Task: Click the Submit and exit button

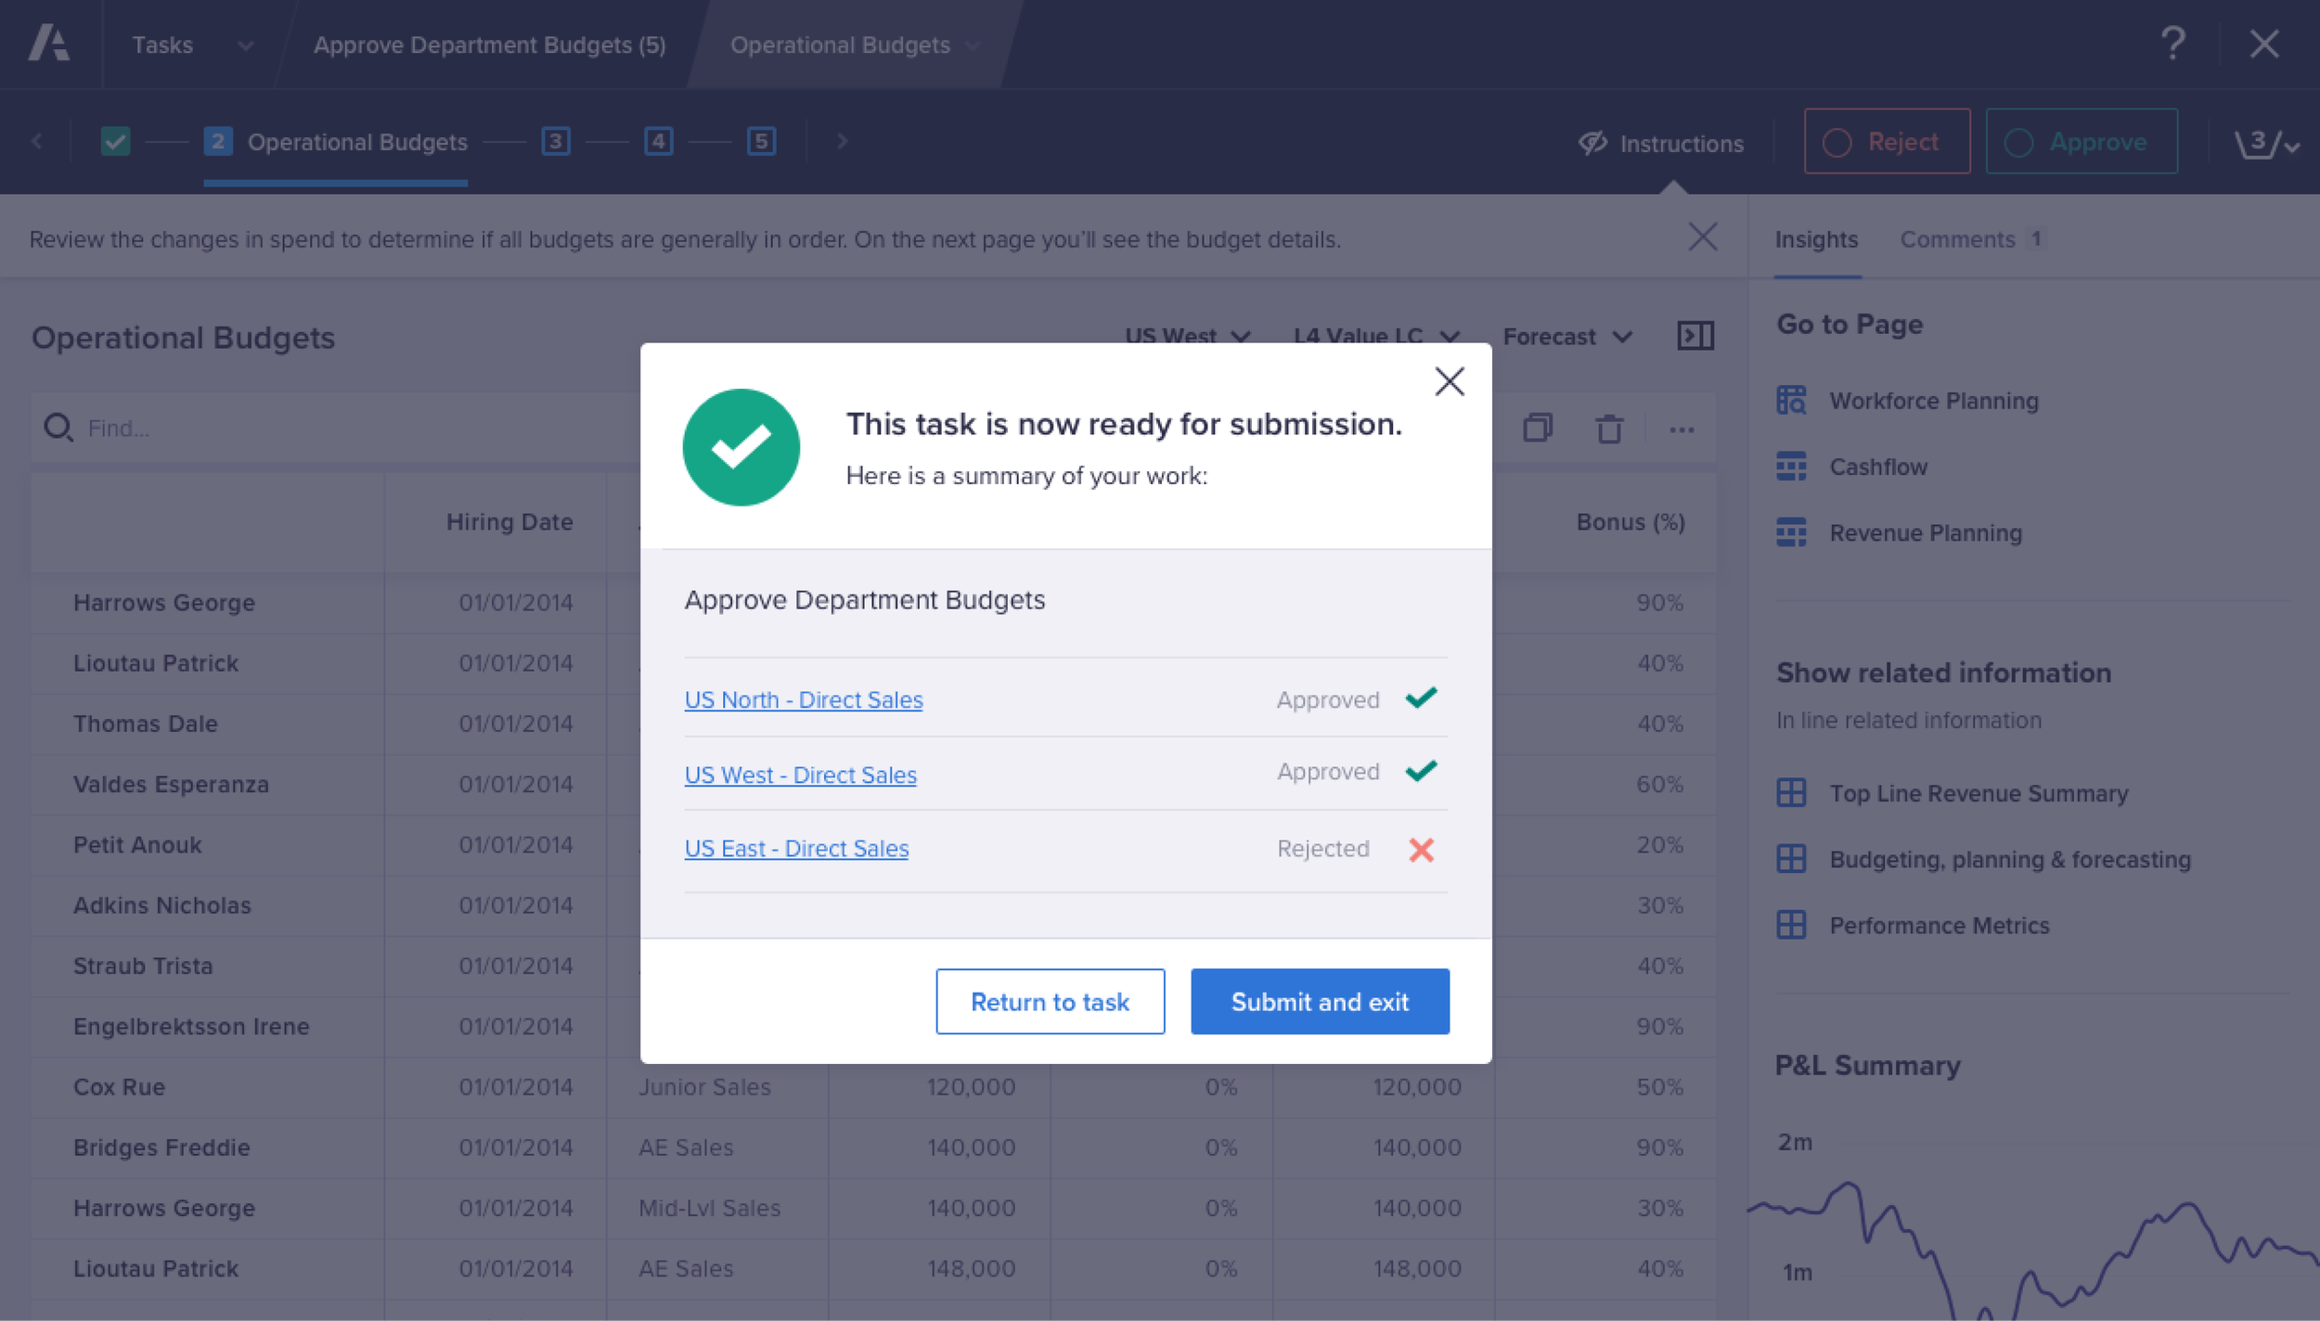Action: point(1319,1001)
